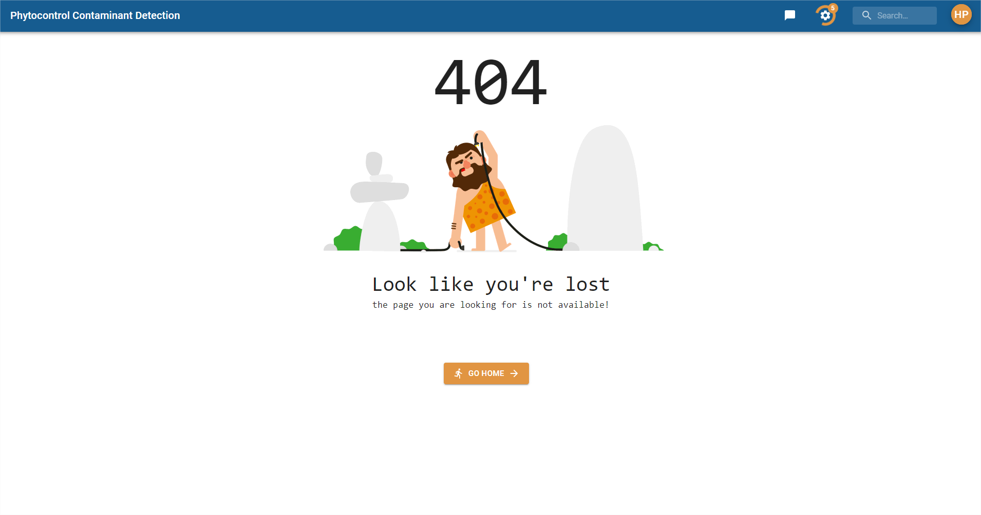Click the black cable plug near the caveman's hand

coord(461,246)
